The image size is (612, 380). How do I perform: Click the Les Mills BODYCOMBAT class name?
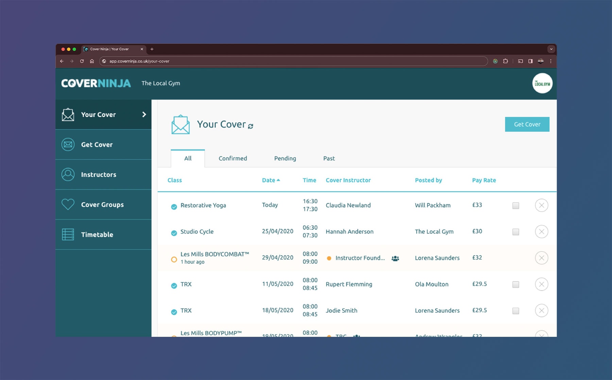tap(215, 254)
